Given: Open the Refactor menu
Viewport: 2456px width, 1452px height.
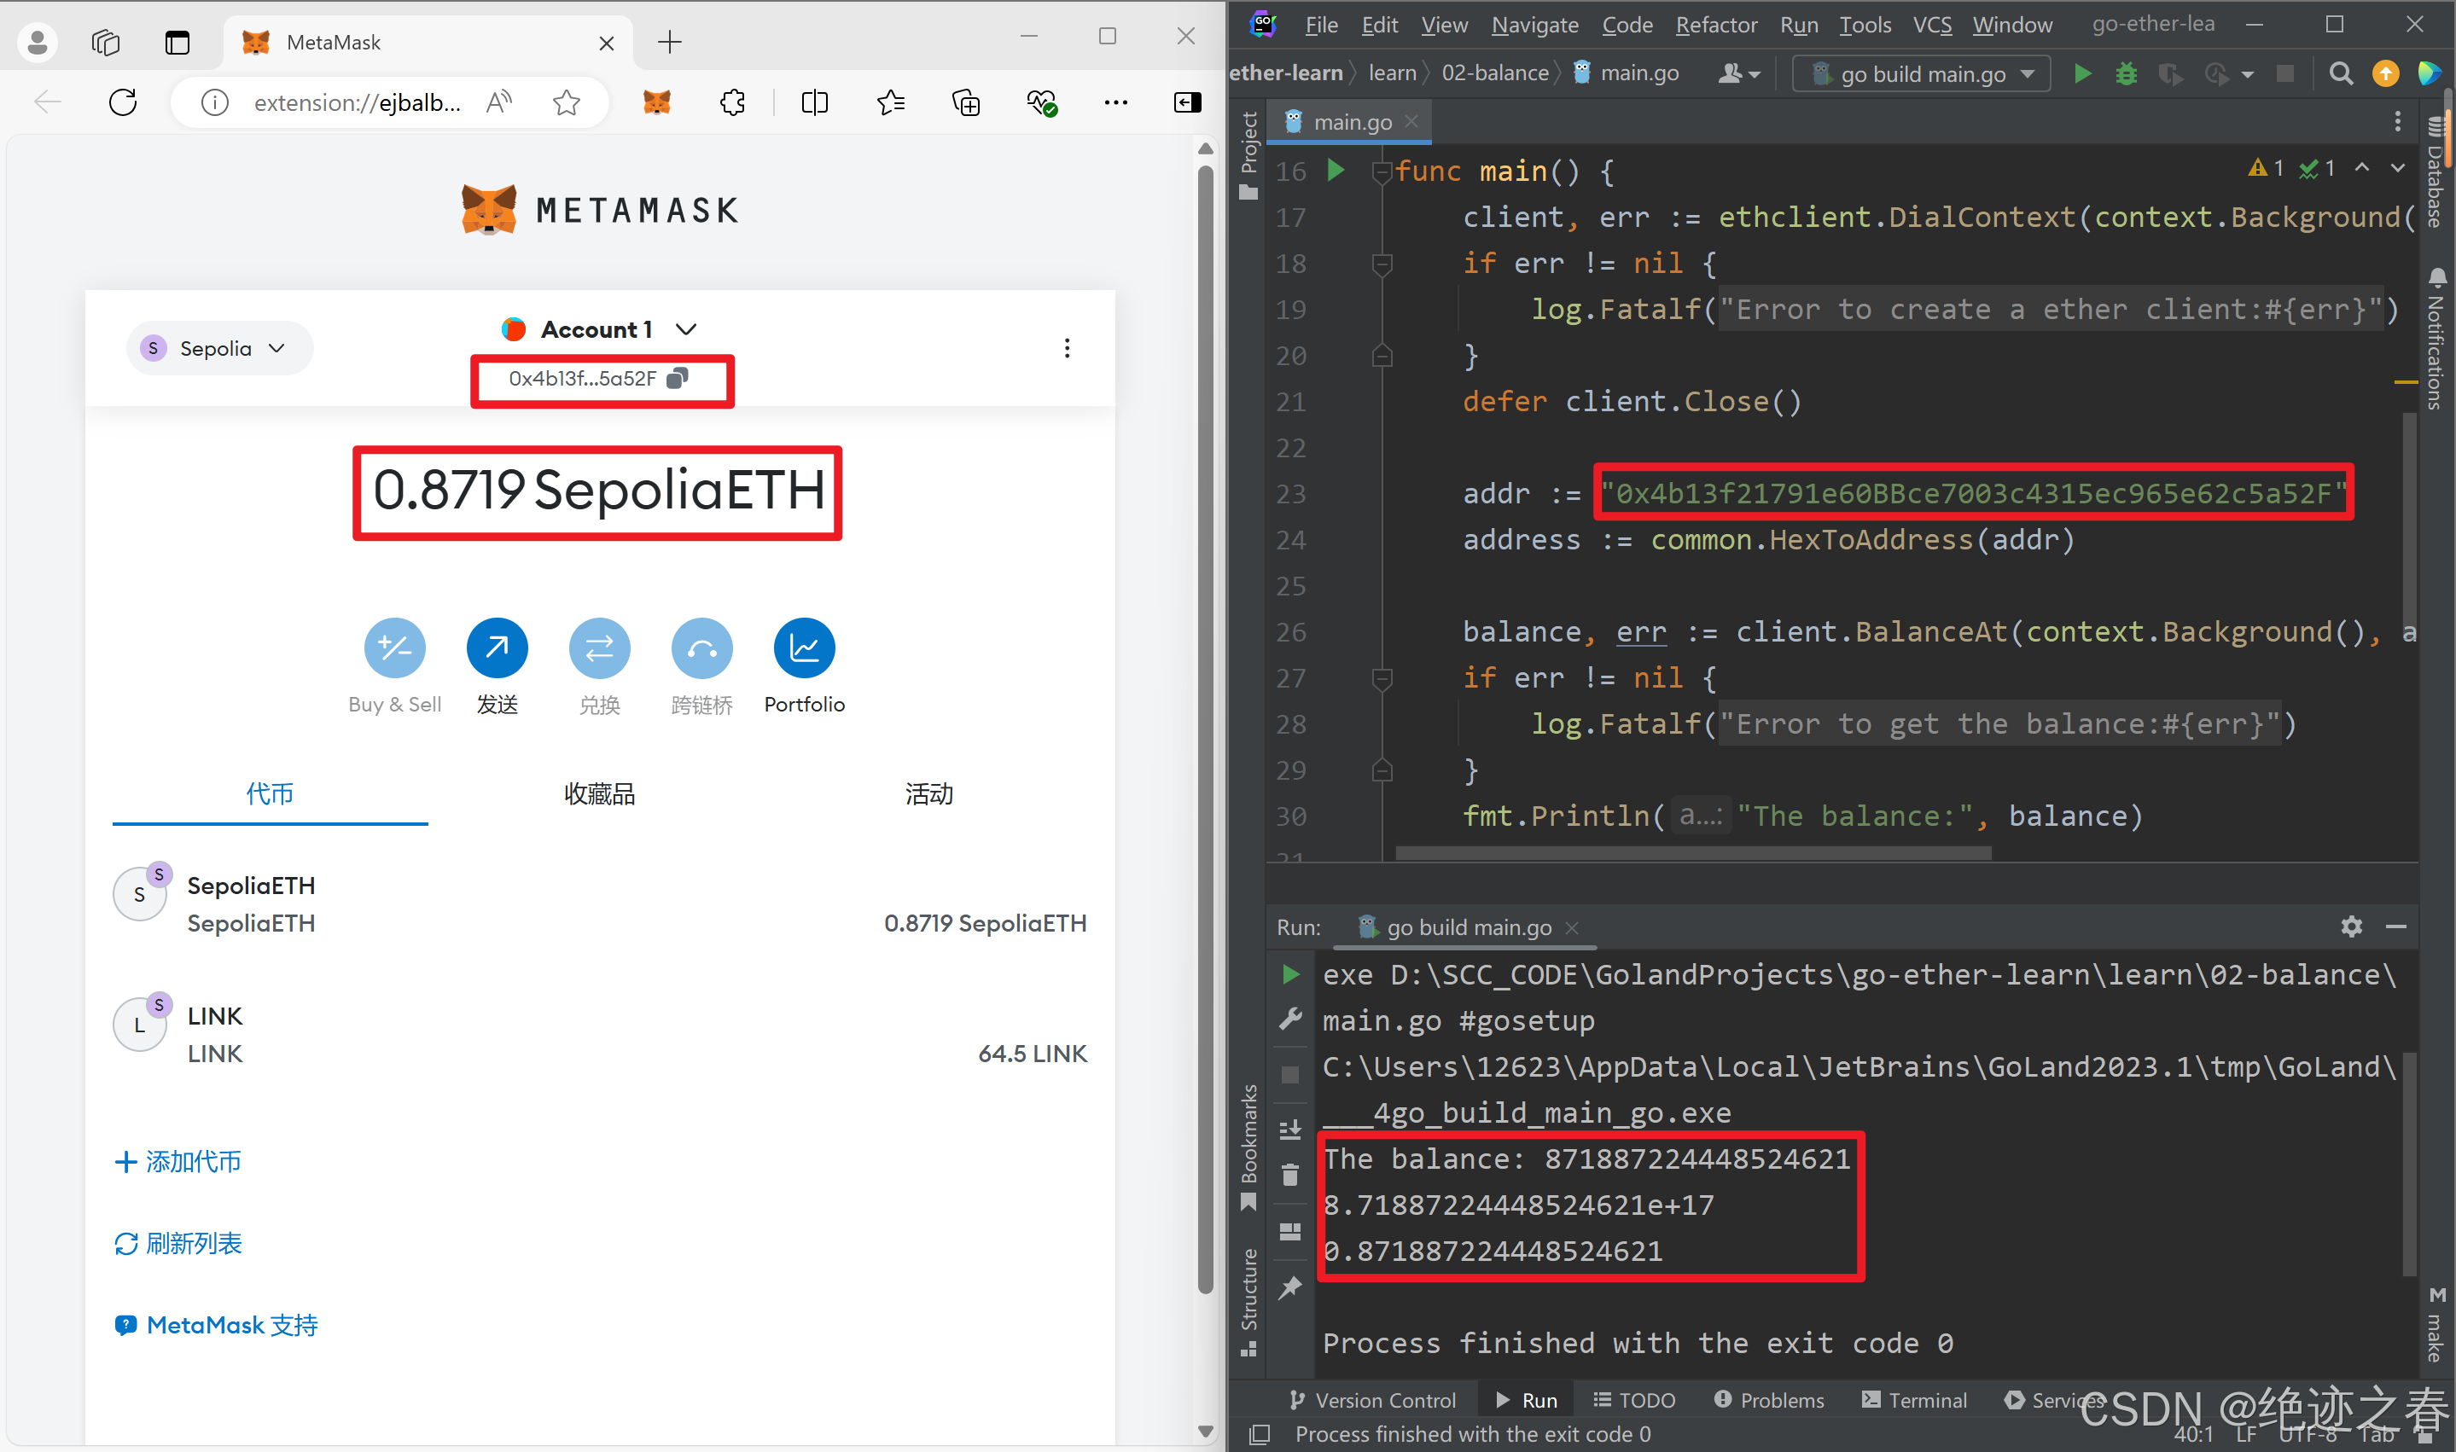Looking at the screenshot, I should 1715,25.
